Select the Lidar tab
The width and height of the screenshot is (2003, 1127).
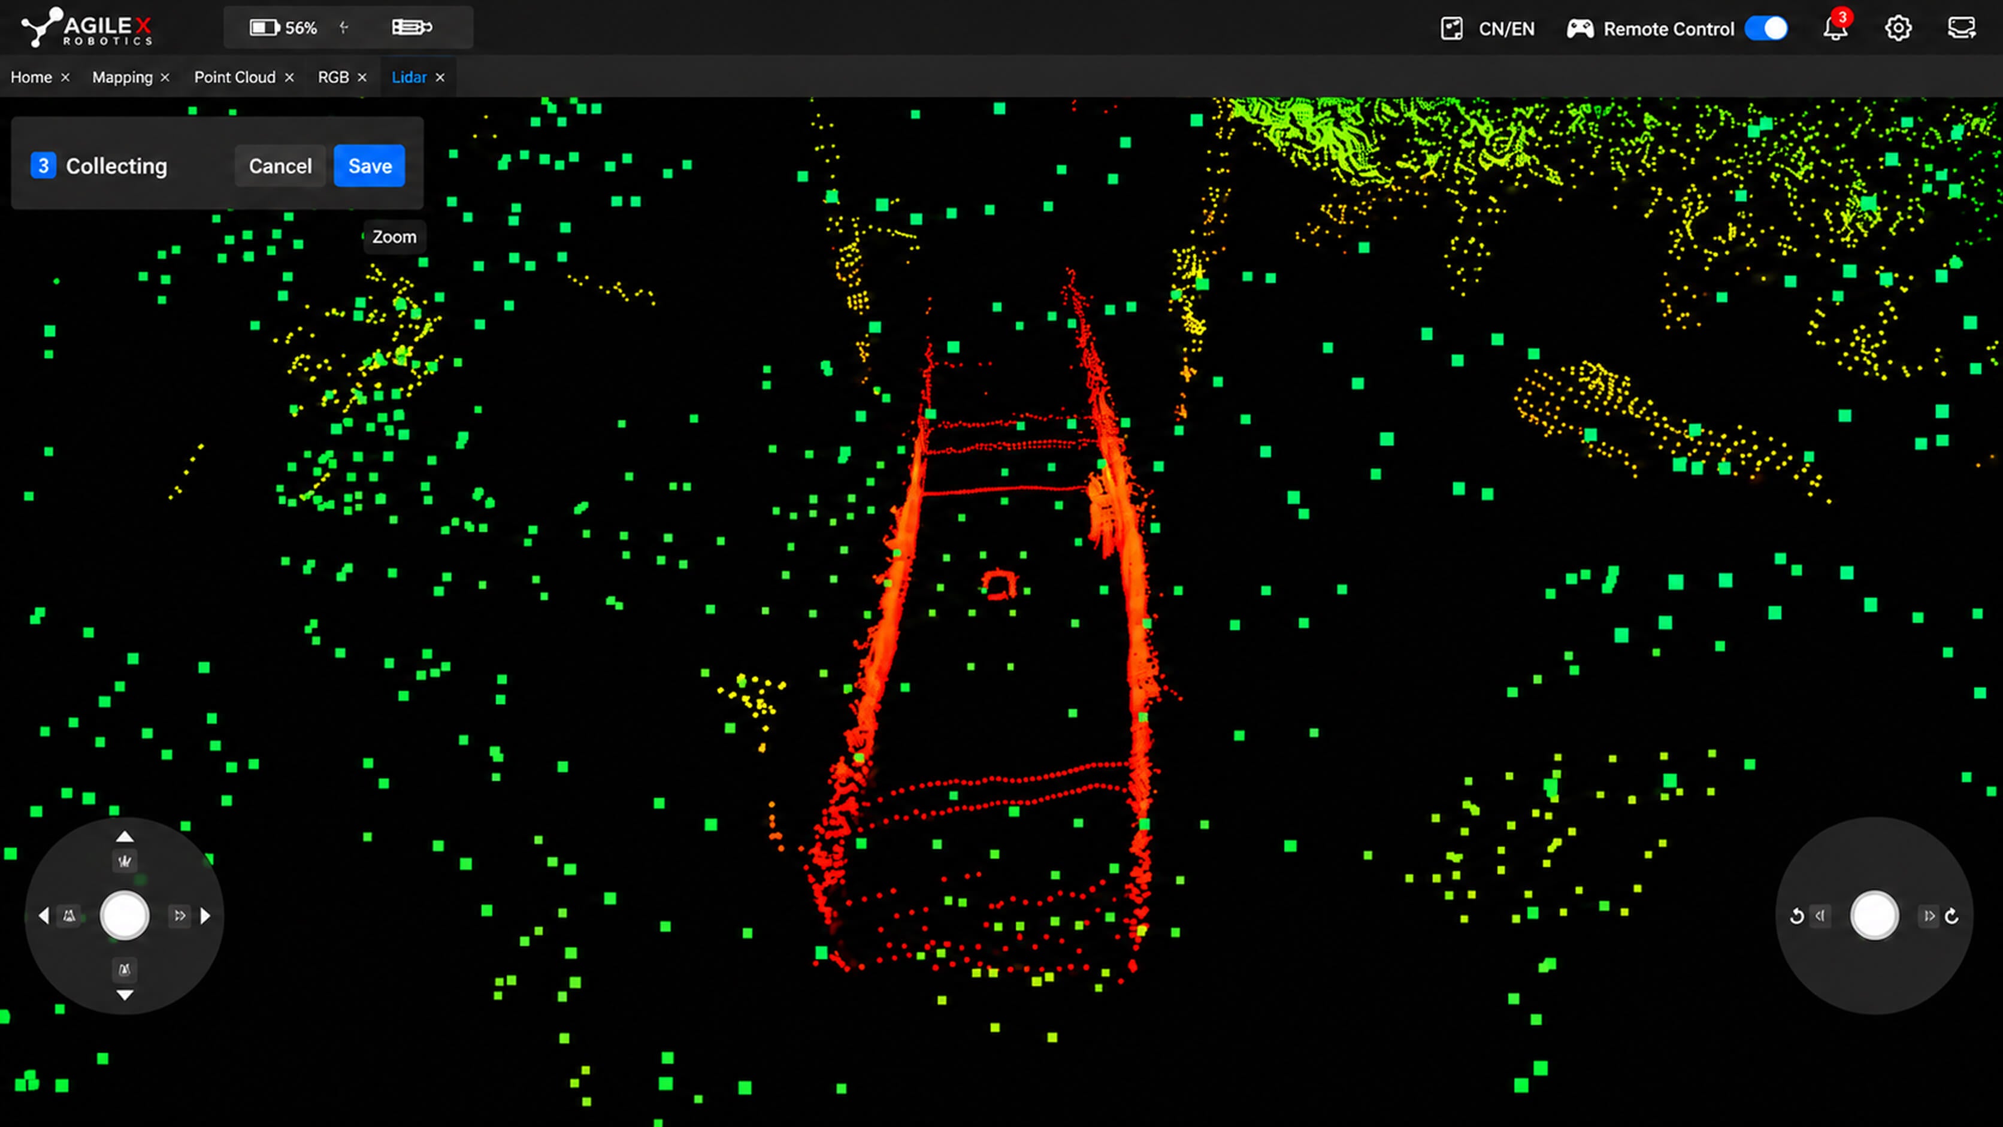click(x=409, y=77)
